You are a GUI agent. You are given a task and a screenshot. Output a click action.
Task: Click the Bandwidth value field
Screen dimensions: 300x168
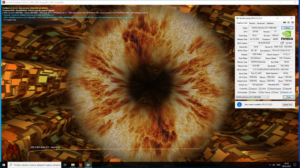285,66
